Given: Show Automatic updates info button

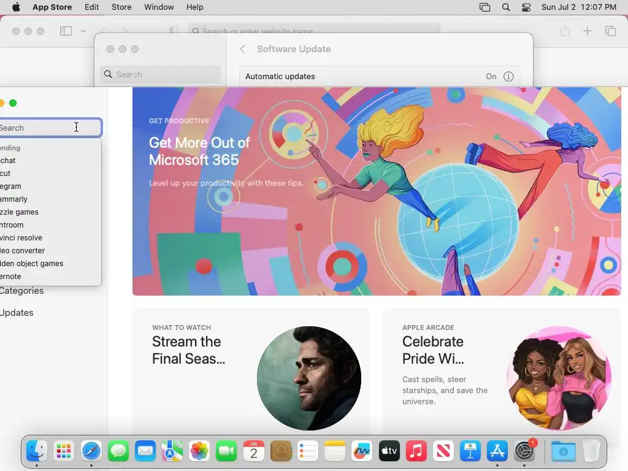Looking at the screenshot, I should point(508,77).
